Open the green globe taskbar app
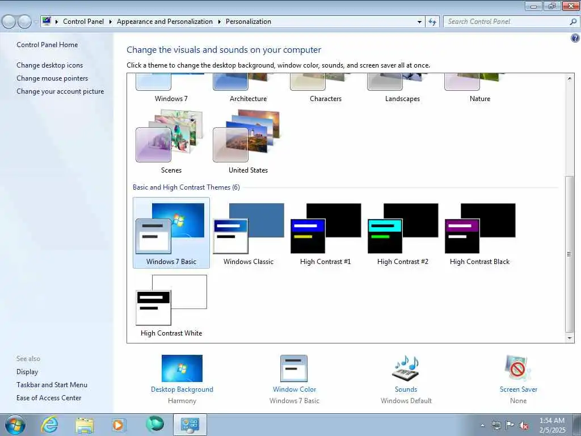 point(154,424)
